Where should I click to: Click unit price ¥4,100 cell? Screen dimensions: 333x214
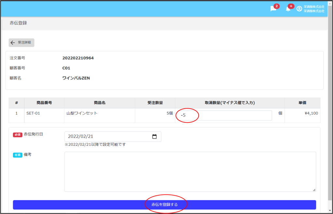[x=302, y=116]
